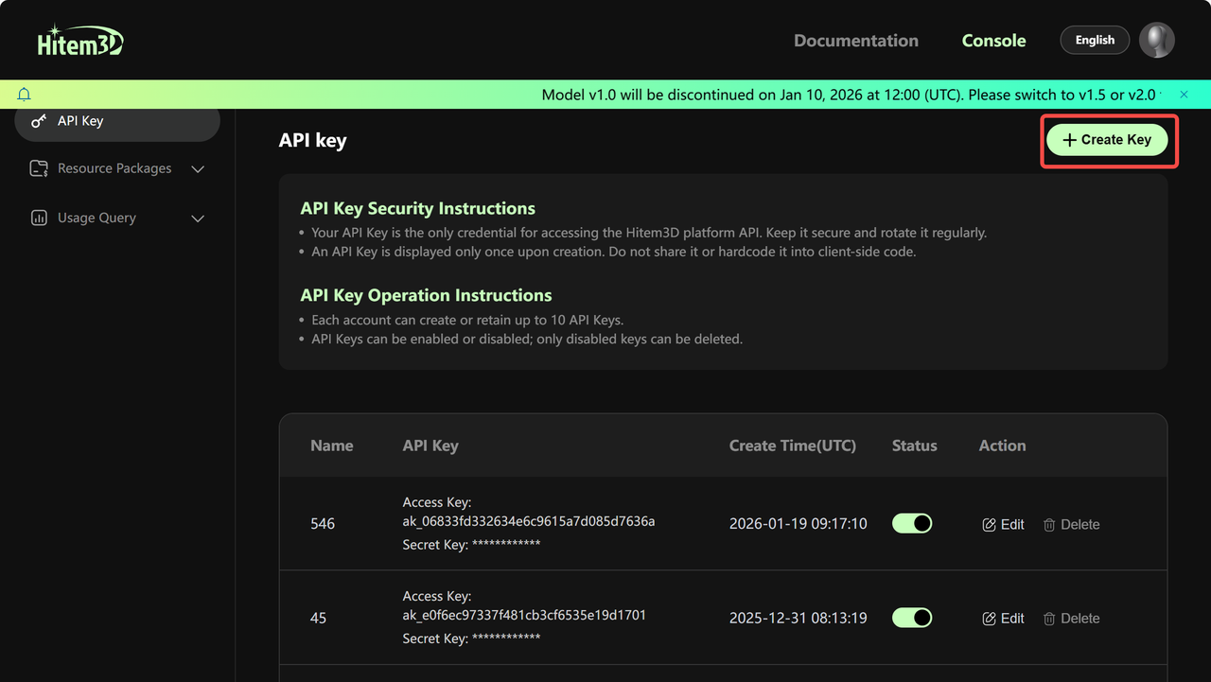Click the access key text for 546
Screen dimensions: 1211x682
[x=529, y=521]
